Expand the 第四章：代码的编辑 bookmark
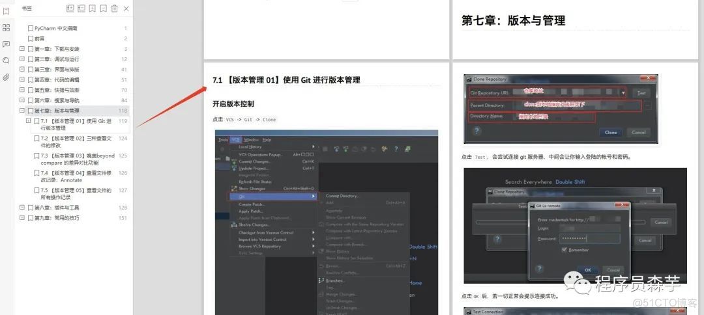The height and width of the screenshot is (315, 704). pos(22,79)
